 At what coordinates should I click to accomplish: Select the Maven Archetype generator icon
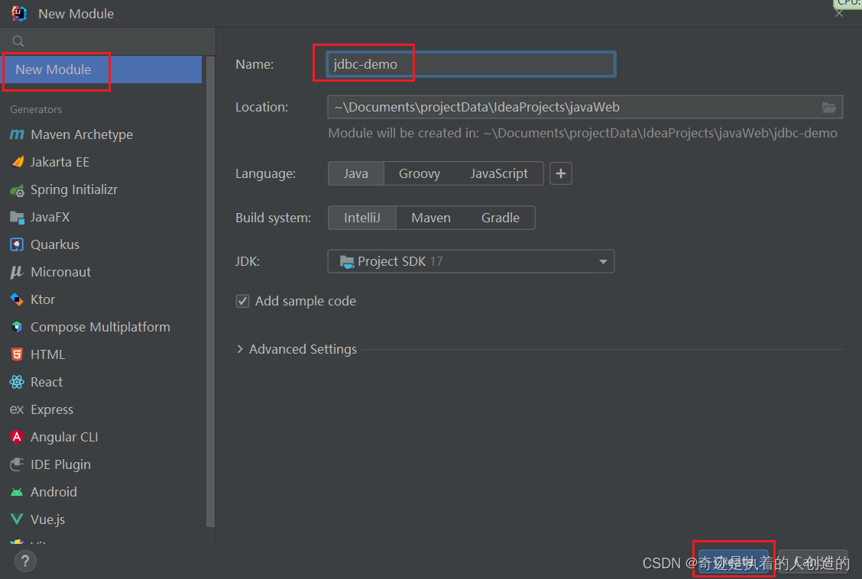click(17, 134)
